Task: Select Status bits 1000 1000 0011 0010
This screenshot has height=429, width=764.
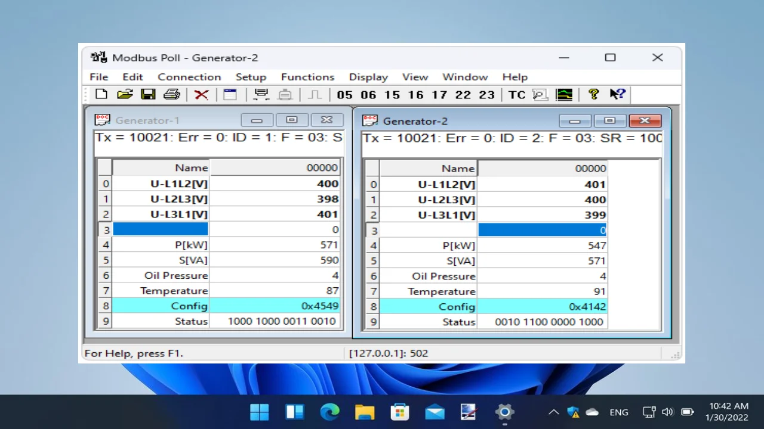Action: click(x=281, y=321)
